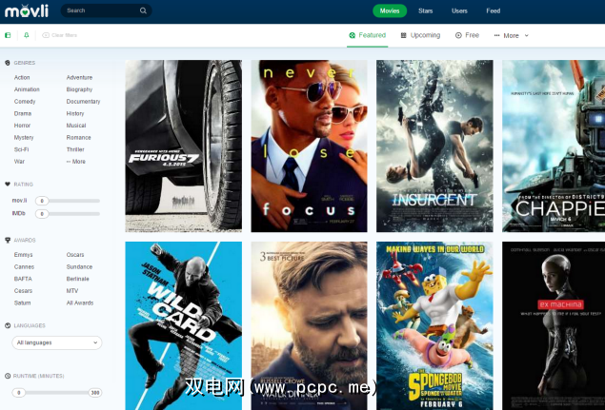Switch to the Upcoming tab
Screen dimensions: 605x410
coord(420,35)
